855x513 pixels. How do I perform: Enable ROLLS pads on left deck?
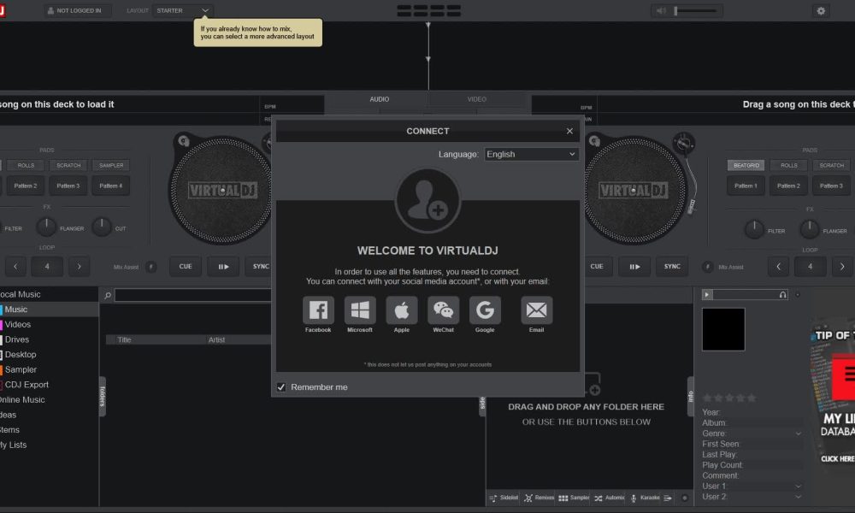26,165
